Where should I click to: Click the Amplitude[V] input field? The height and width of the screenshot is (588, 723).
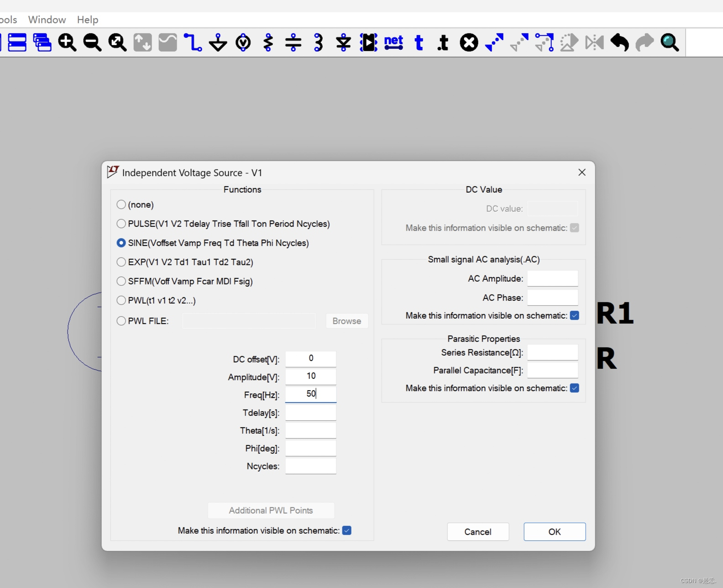pos(311,377)
